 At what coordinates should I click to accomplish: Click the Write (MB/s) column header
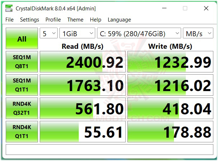tap(170, 46)
